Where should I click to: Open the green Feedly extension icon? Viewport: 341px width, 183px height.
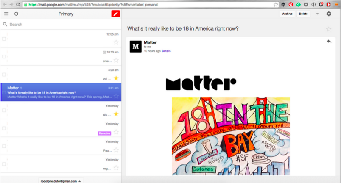[299, 4]
